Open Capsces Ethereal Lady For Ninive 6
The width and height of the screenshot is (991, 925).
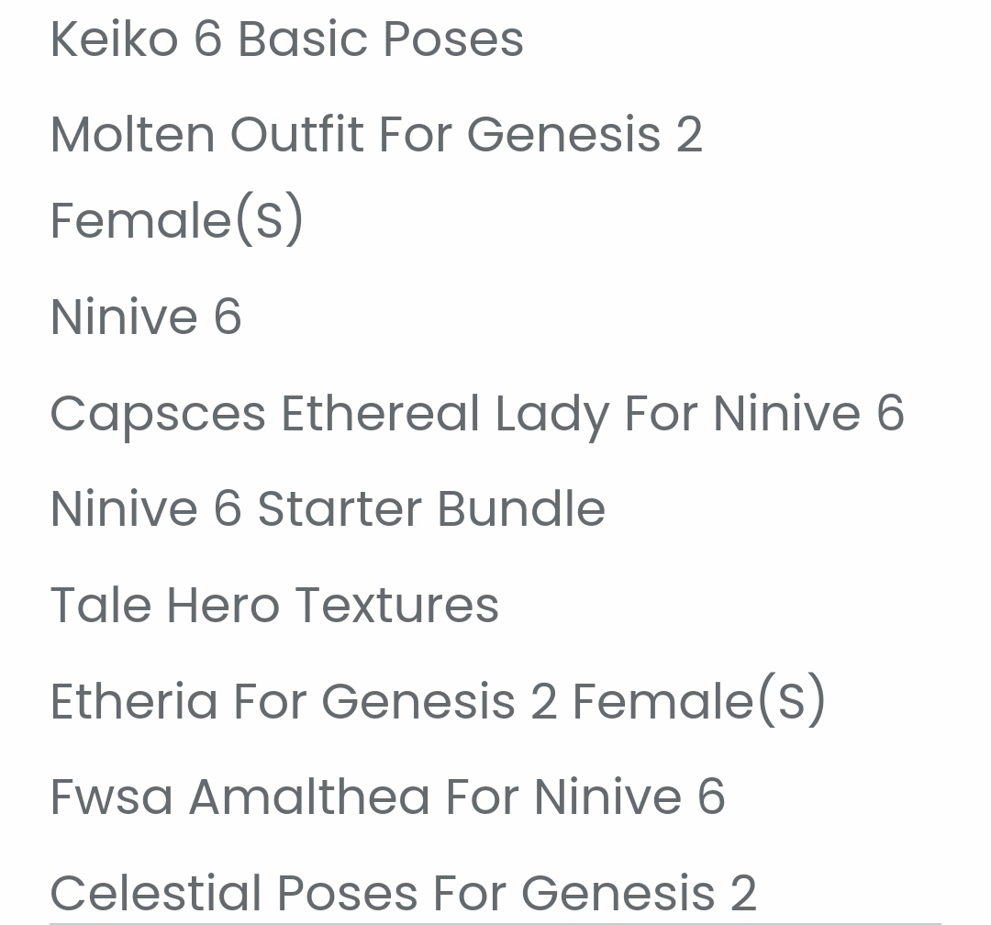pos(477,414)
